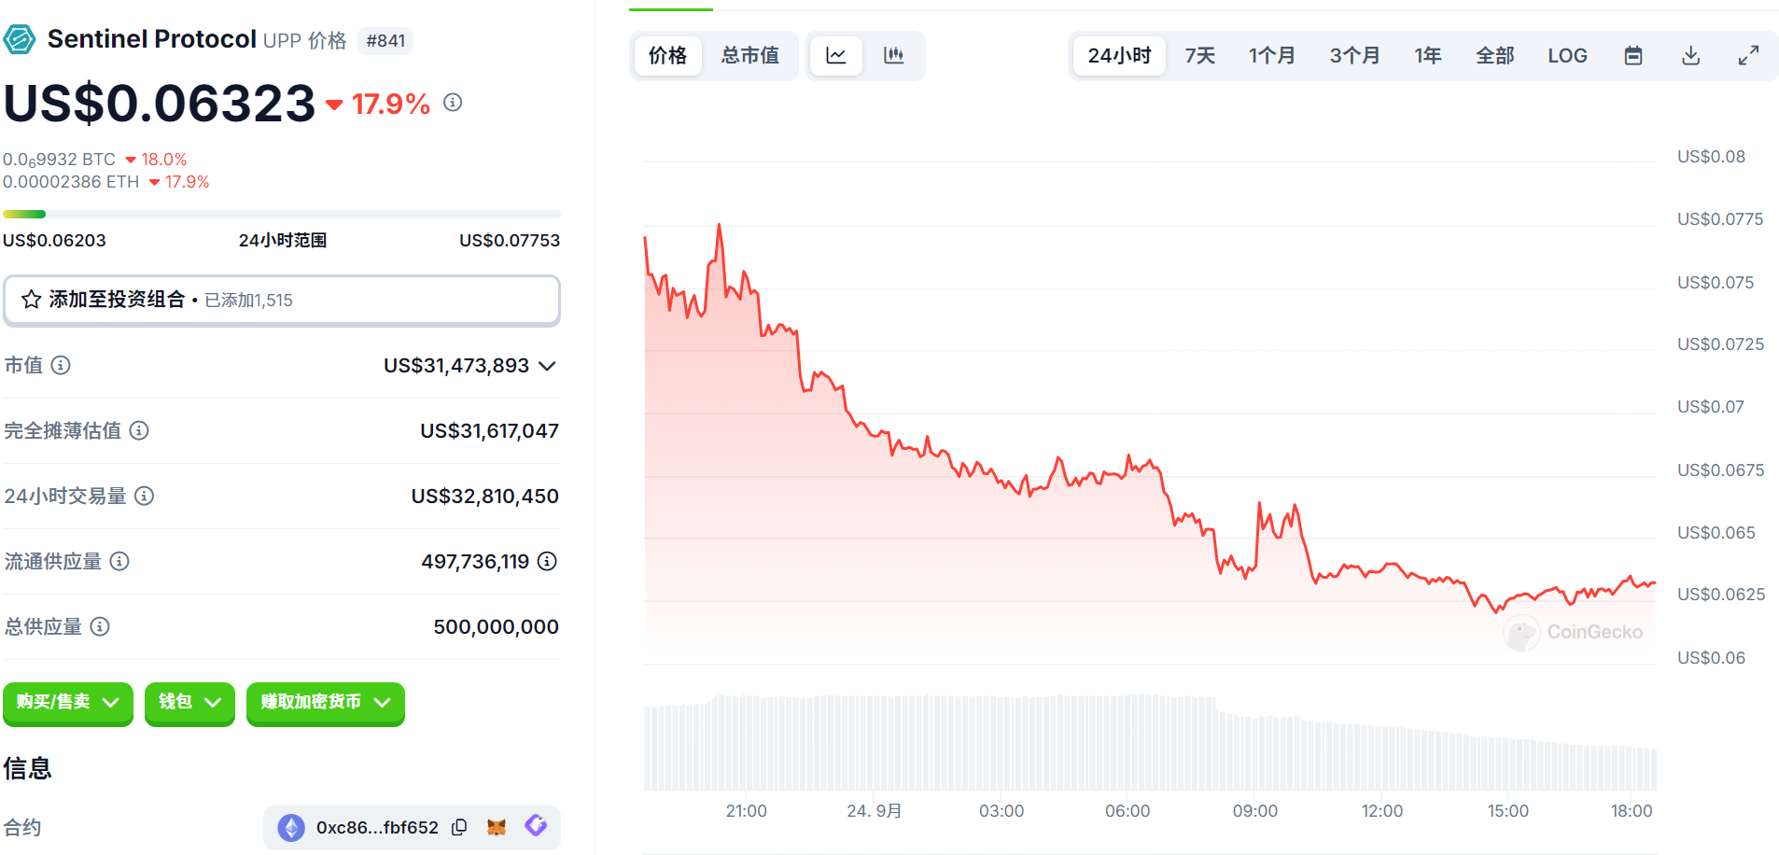
Task: Select the 1年 time range
Action: [1428, 56]
